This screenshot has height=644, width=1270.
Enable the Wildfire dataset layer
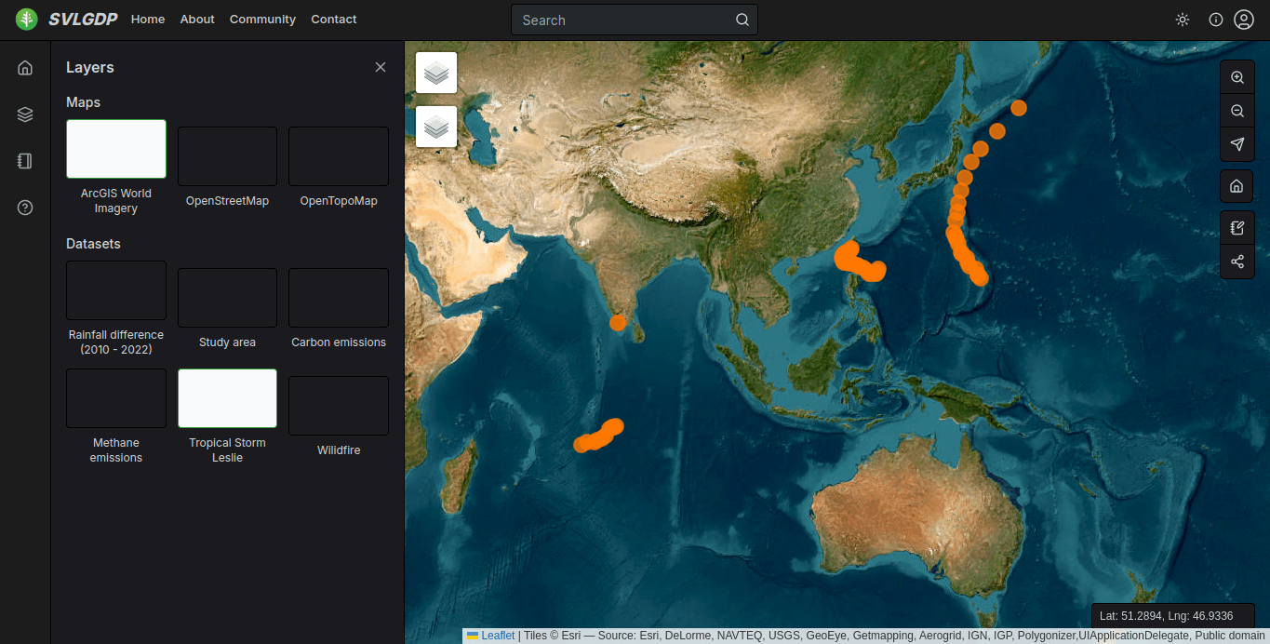coord(339,406)
